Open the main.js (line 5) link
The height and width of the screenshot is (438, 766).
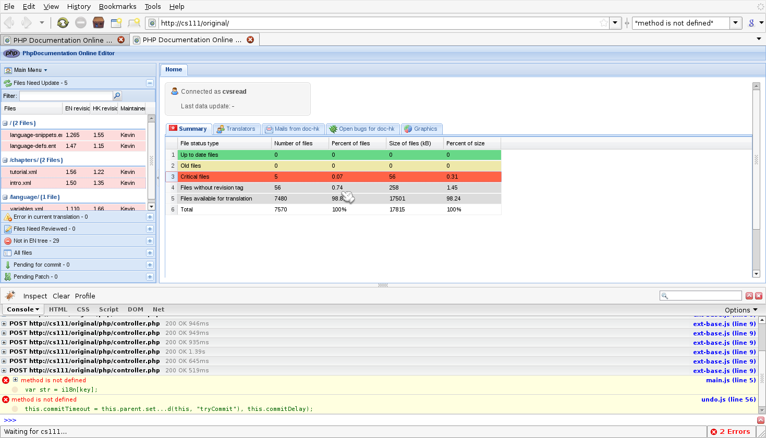731,381
